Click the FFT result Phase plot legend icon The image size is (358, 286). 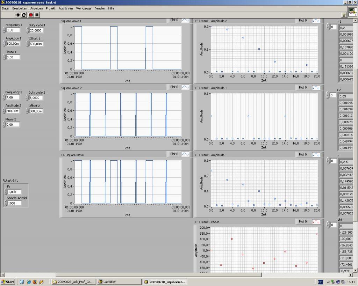[316, 222]
